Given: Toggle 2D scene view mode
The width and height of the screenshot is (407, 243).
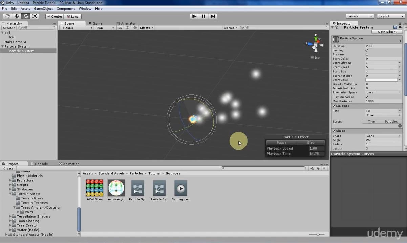Looking at the screenshot, I should click(120, 28).
